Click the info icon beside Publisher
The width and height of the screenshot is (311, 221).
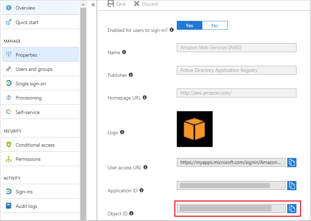click(131, 75)
